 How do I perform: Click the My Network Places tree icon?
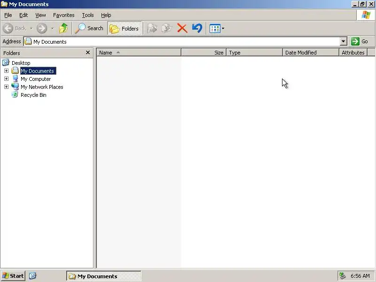(15, 86)
